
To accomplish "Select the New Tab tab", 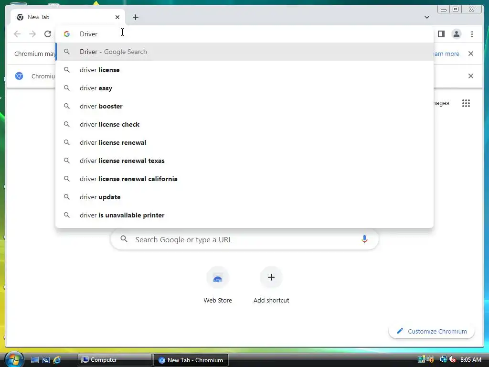I will point(68,17).
